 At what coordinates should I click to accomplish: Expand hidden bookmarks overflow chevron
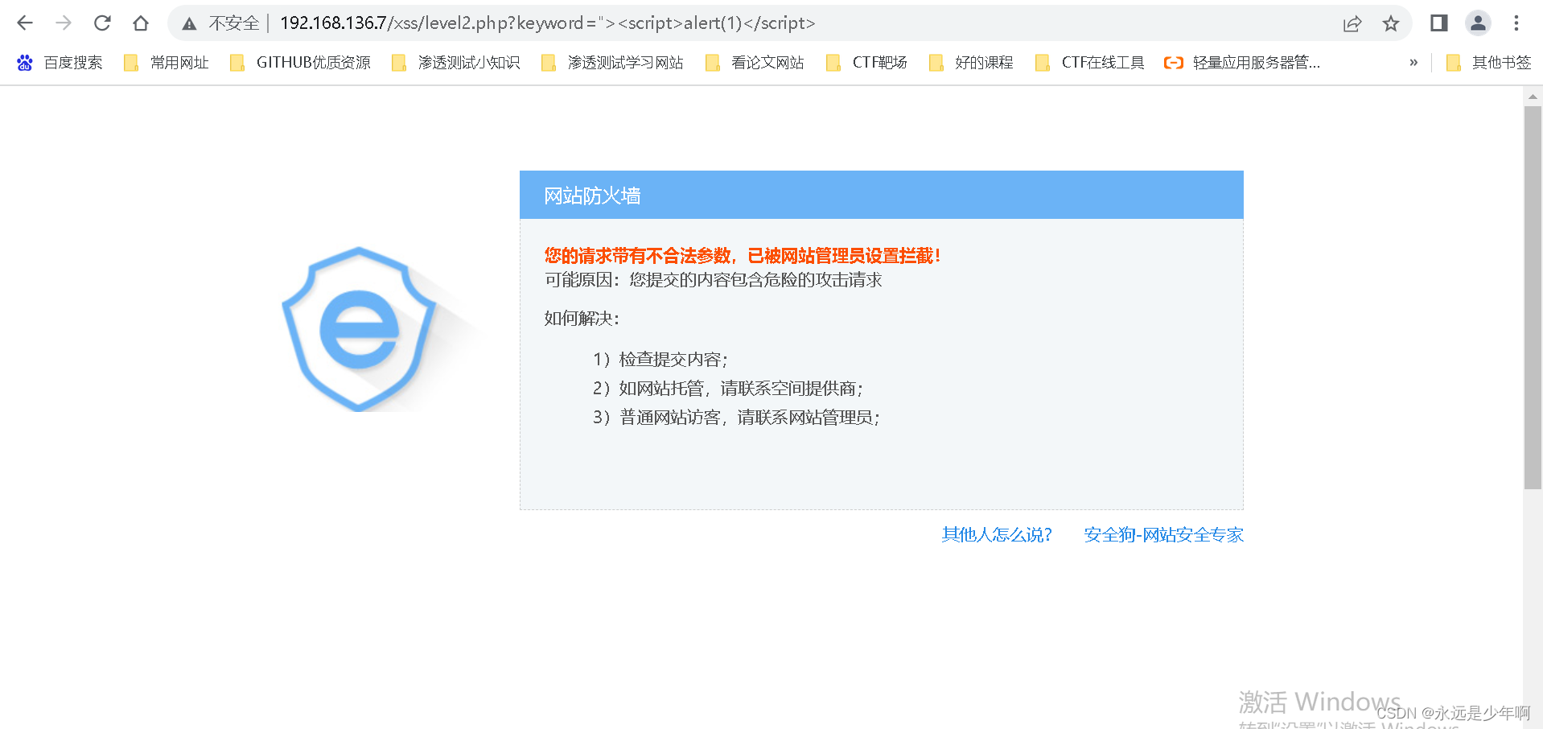click(x=1413, y=63)
